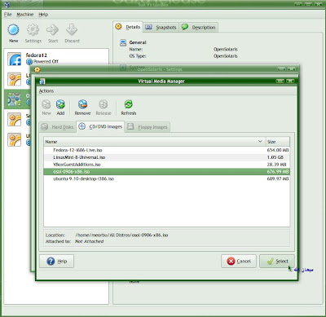Switch to the Details tab
Screen dimensions: 326x317
(128, 27)
